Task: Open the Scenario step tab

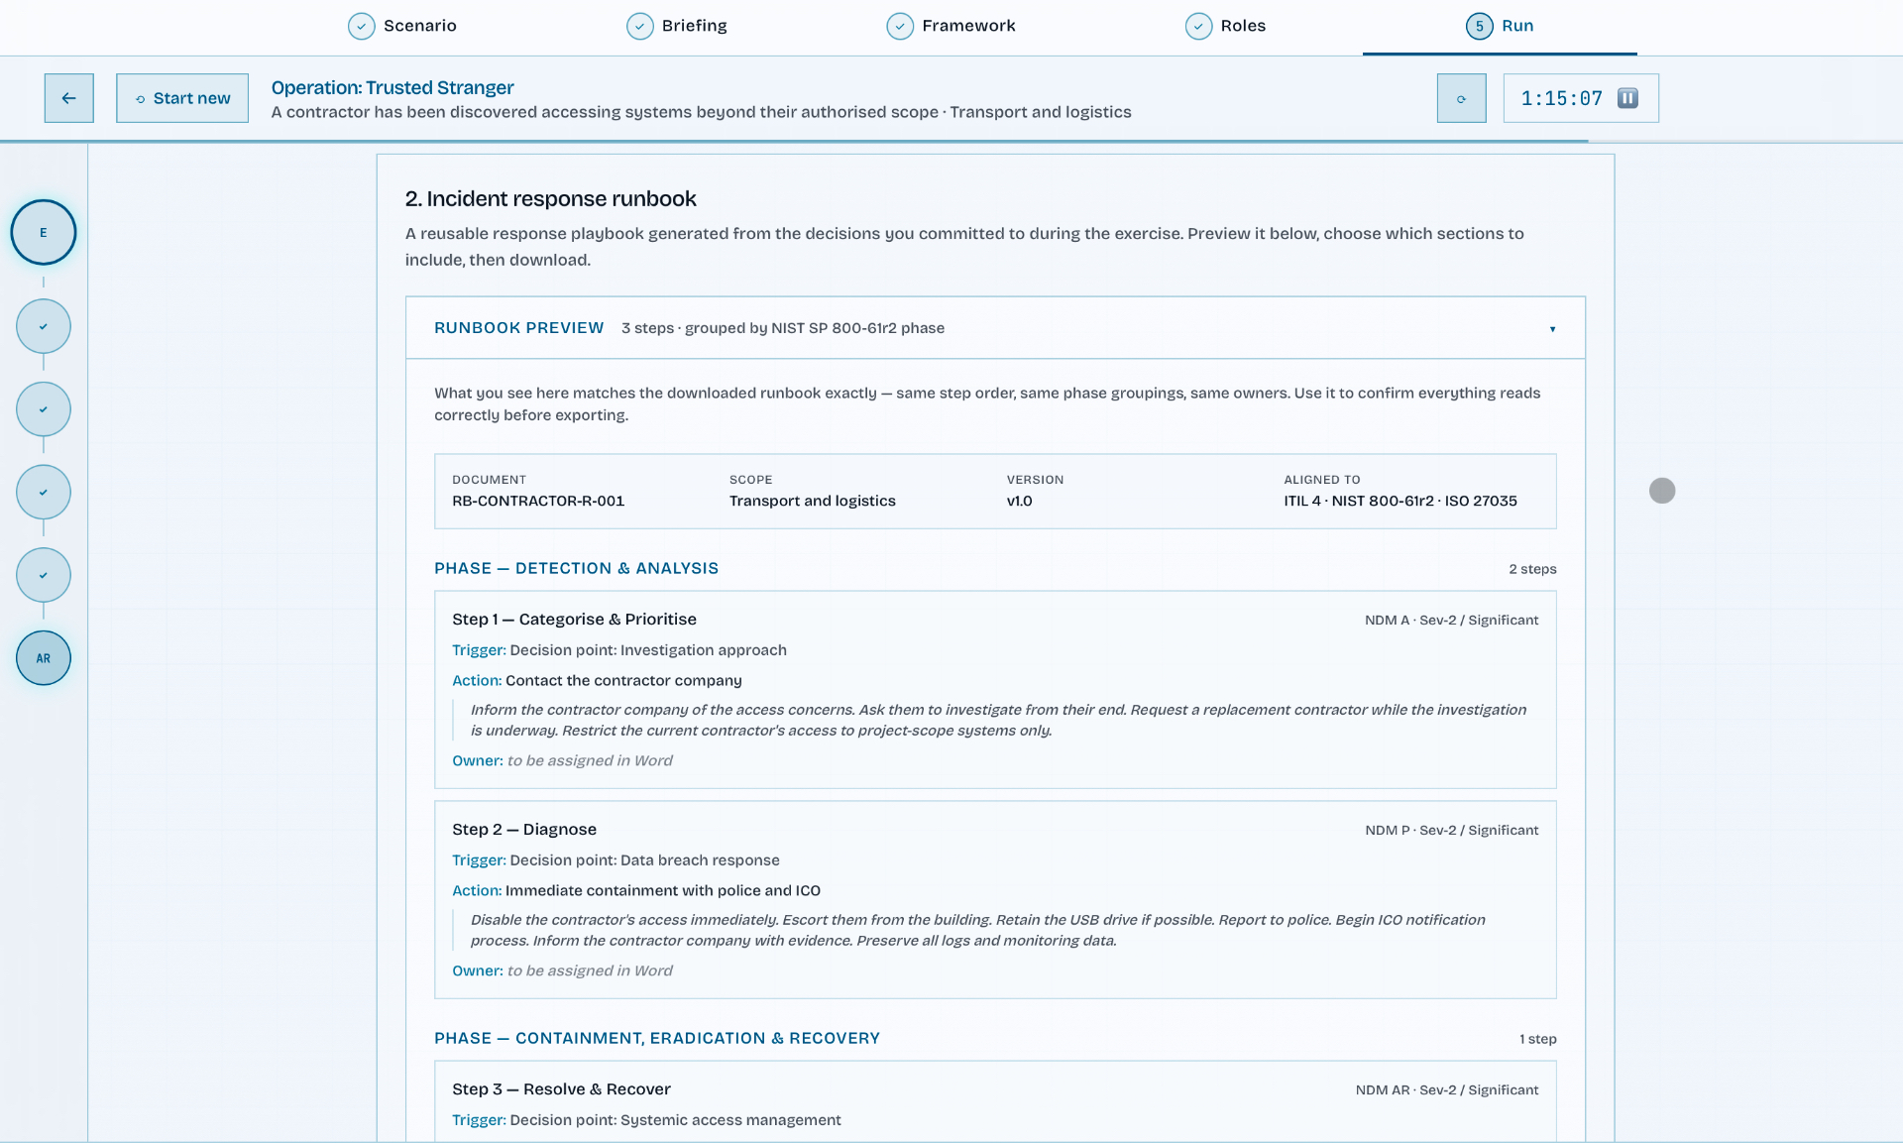Action: pos(402,26)
